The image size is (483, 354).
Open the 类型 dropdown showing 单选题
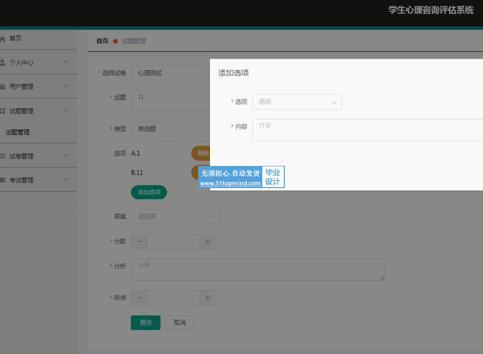[170, 128]
